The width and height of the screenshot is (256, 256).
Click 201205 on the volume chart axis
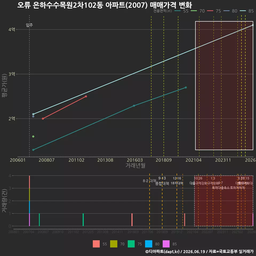[88, 232]
